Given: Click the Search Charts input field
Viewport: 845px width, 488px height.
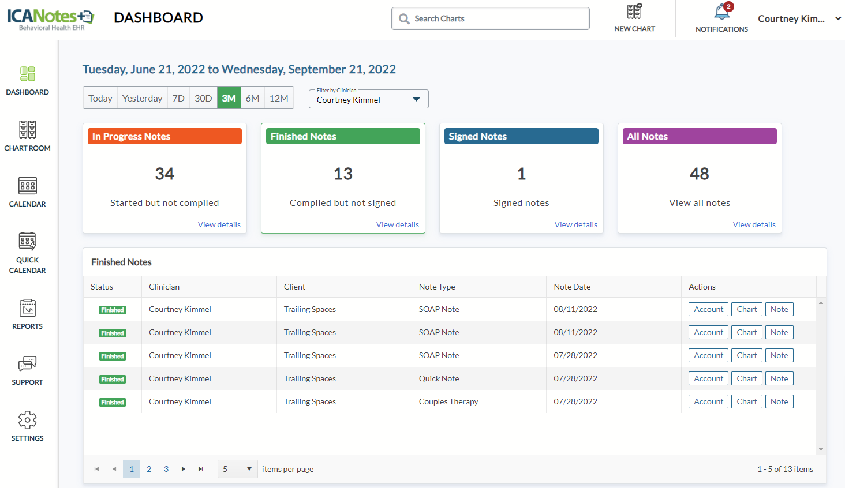Looking at the screenshot, I should 491,18.
